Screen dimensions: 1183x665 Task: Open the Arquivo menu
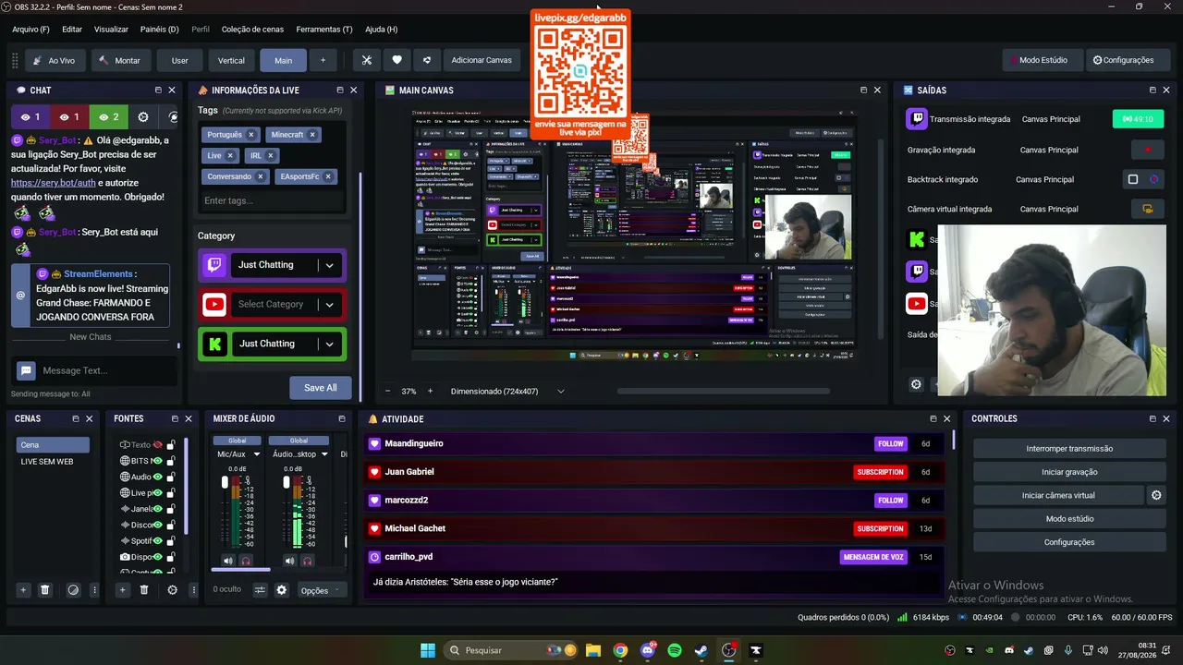[30, 30]
